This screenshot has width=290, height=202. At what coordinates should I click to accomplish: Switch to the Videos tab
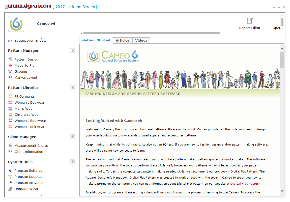coord(141,41)
